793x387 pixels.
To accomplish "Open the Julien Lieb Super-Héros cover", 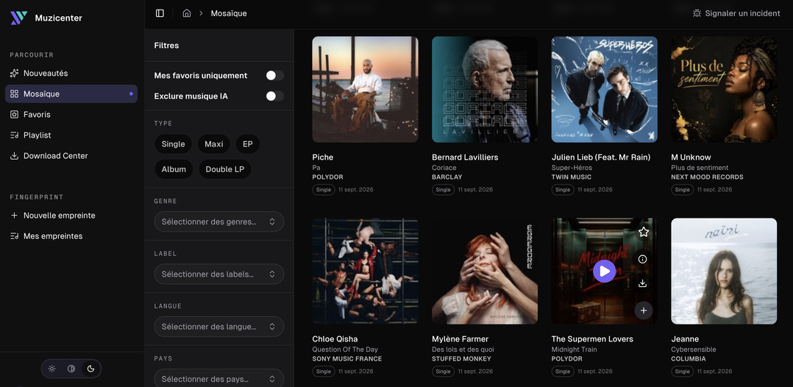I will point(605,89).
